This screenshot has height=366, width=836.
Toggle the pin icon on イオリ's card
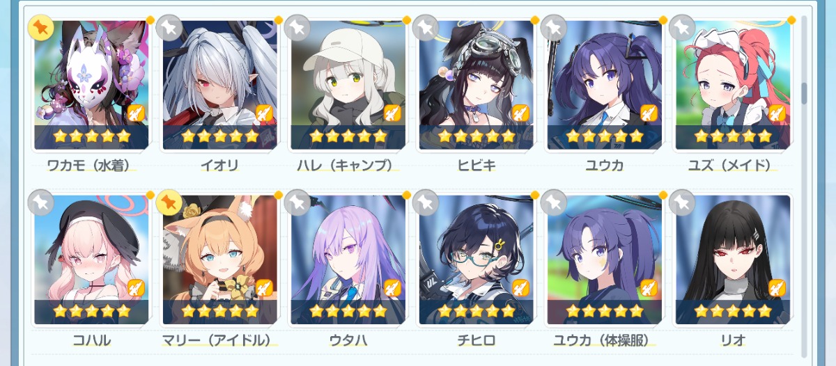click(169, 29)
